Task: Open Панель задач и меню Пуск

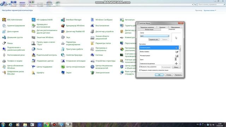Action: tap(43, 43)
